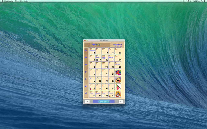Image resolution: width=207 pixels, height=129 pixels.
Task: Select date 14 (१४) cell
Action: (x=99, y=94)
